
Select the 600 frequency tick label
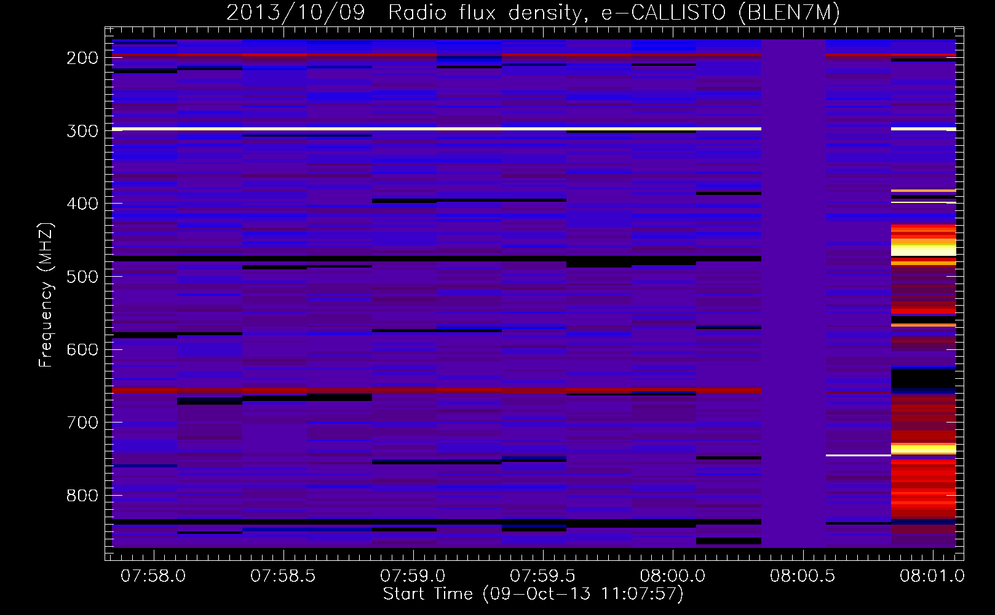coord(82,349)
